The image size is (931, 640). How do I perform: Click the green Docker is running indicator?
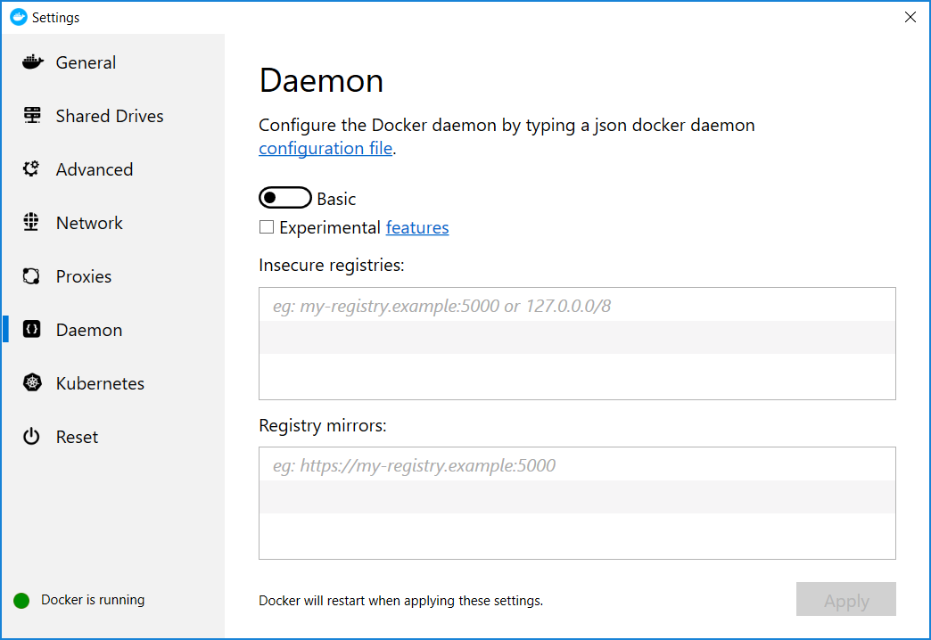pos(21,600)
